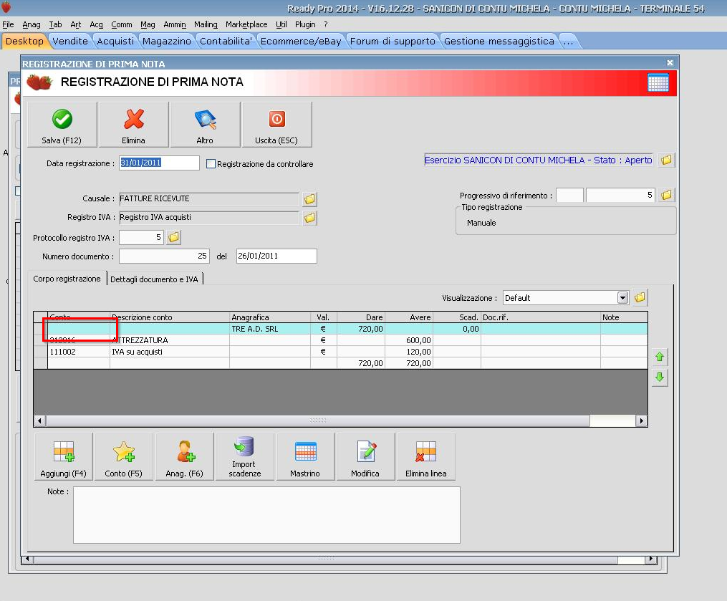Click the Descrizione conto column header
727x601 pixels.
pos(170,317)
